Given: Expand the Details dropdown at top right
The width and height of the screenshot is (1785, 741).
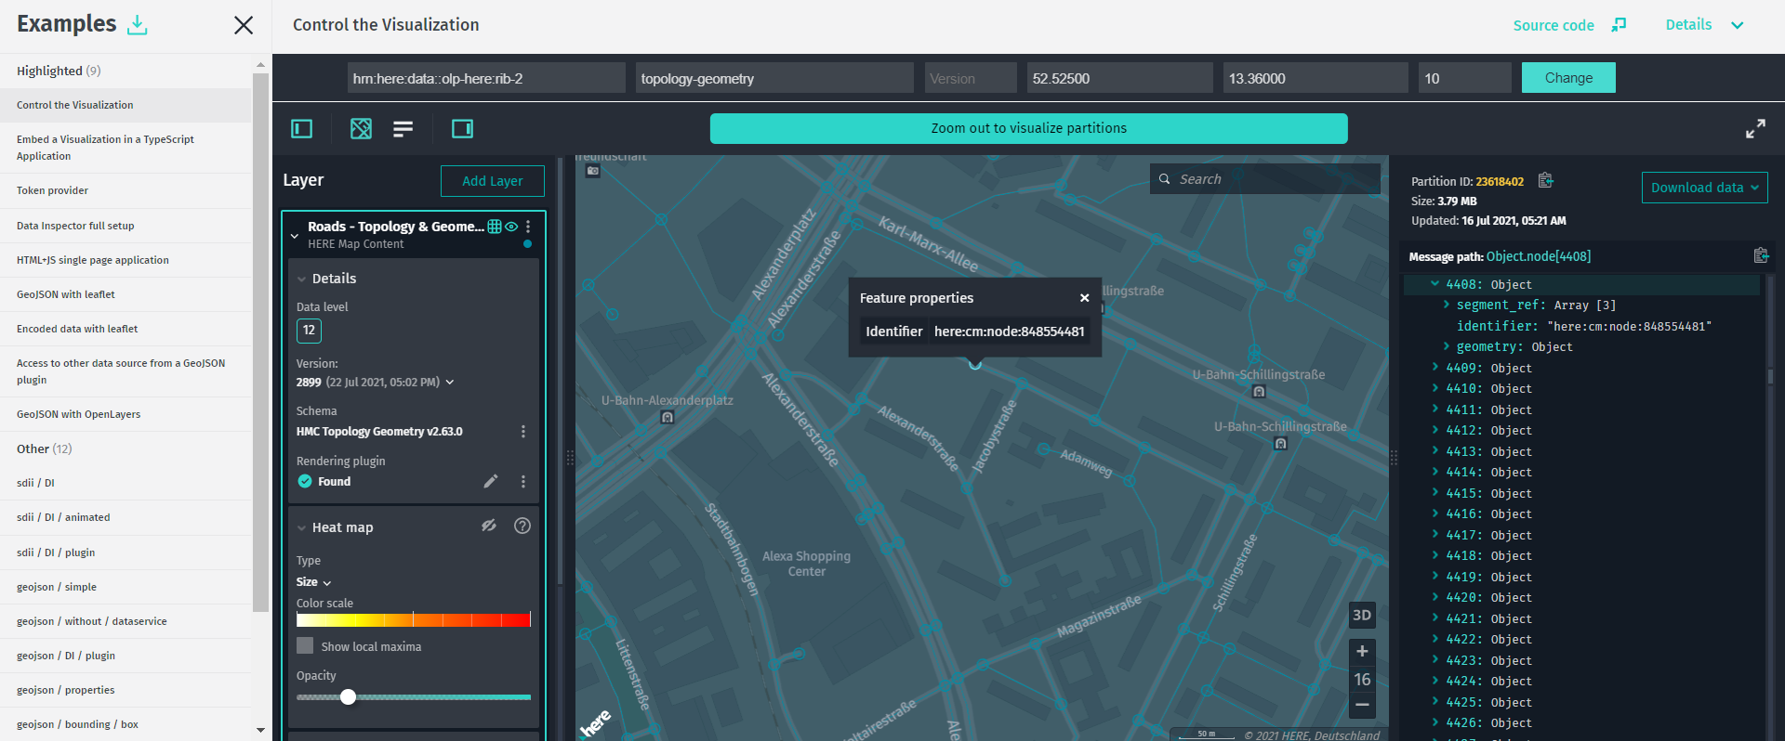Looking at the screenshot, I should (1704, 25).
